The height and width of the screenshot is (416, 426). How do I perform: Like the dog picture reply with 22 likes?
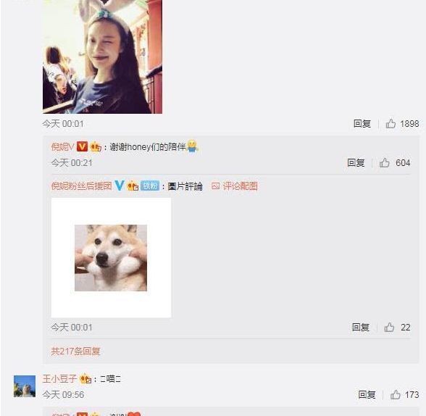tap(389, 327)
